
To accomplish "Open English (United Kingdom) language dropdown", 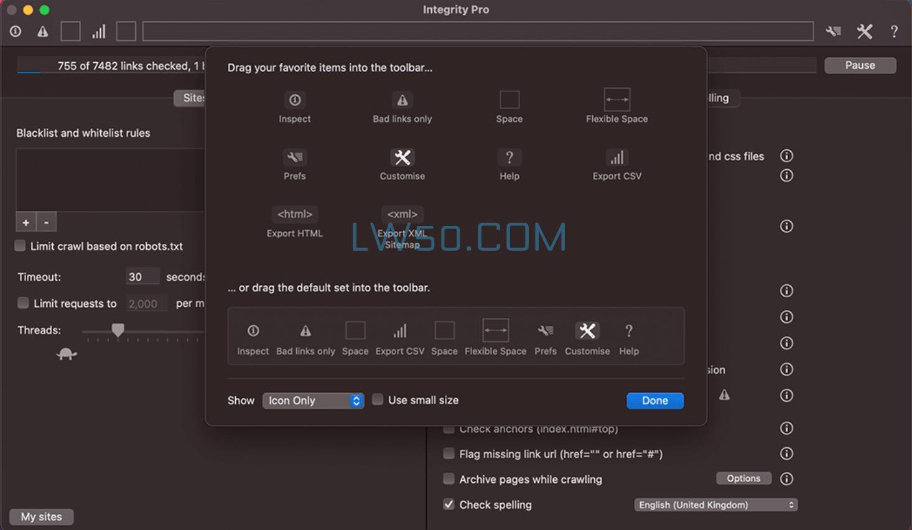I will (716, 504).
